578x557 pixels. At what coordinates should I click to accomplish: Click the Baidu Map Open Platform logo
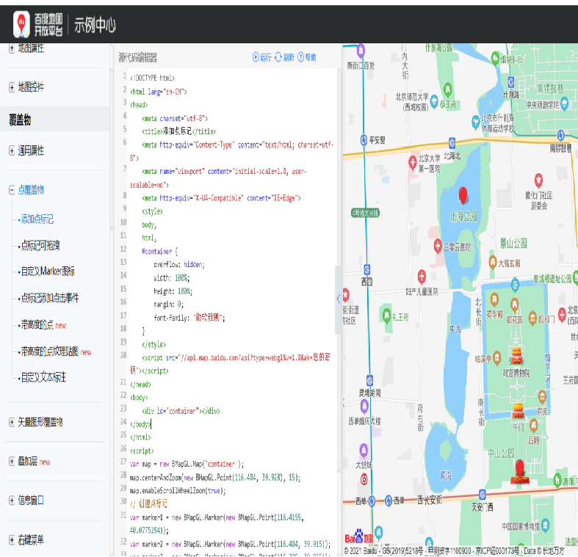click(38, 25)
